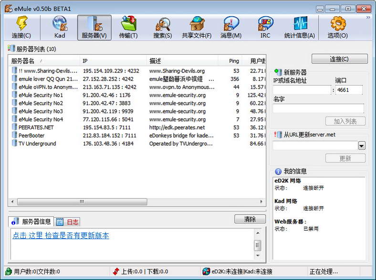
Task: Click the log pane scroll down arrow
Action: click(258, 256)
